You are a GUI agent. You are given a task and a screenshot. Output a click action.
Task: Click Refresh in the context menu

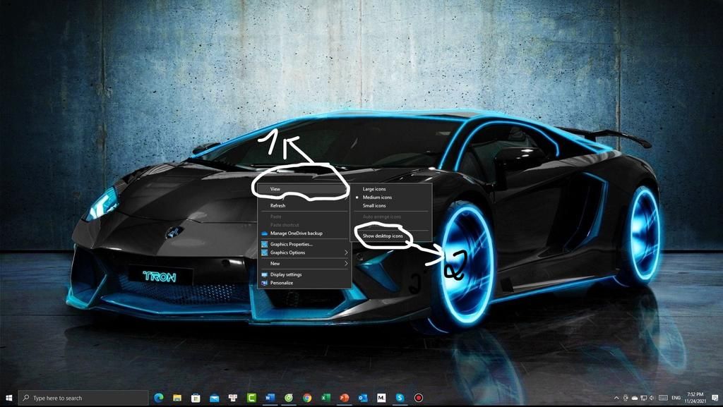pyautogui.click(x=305, y=206)
